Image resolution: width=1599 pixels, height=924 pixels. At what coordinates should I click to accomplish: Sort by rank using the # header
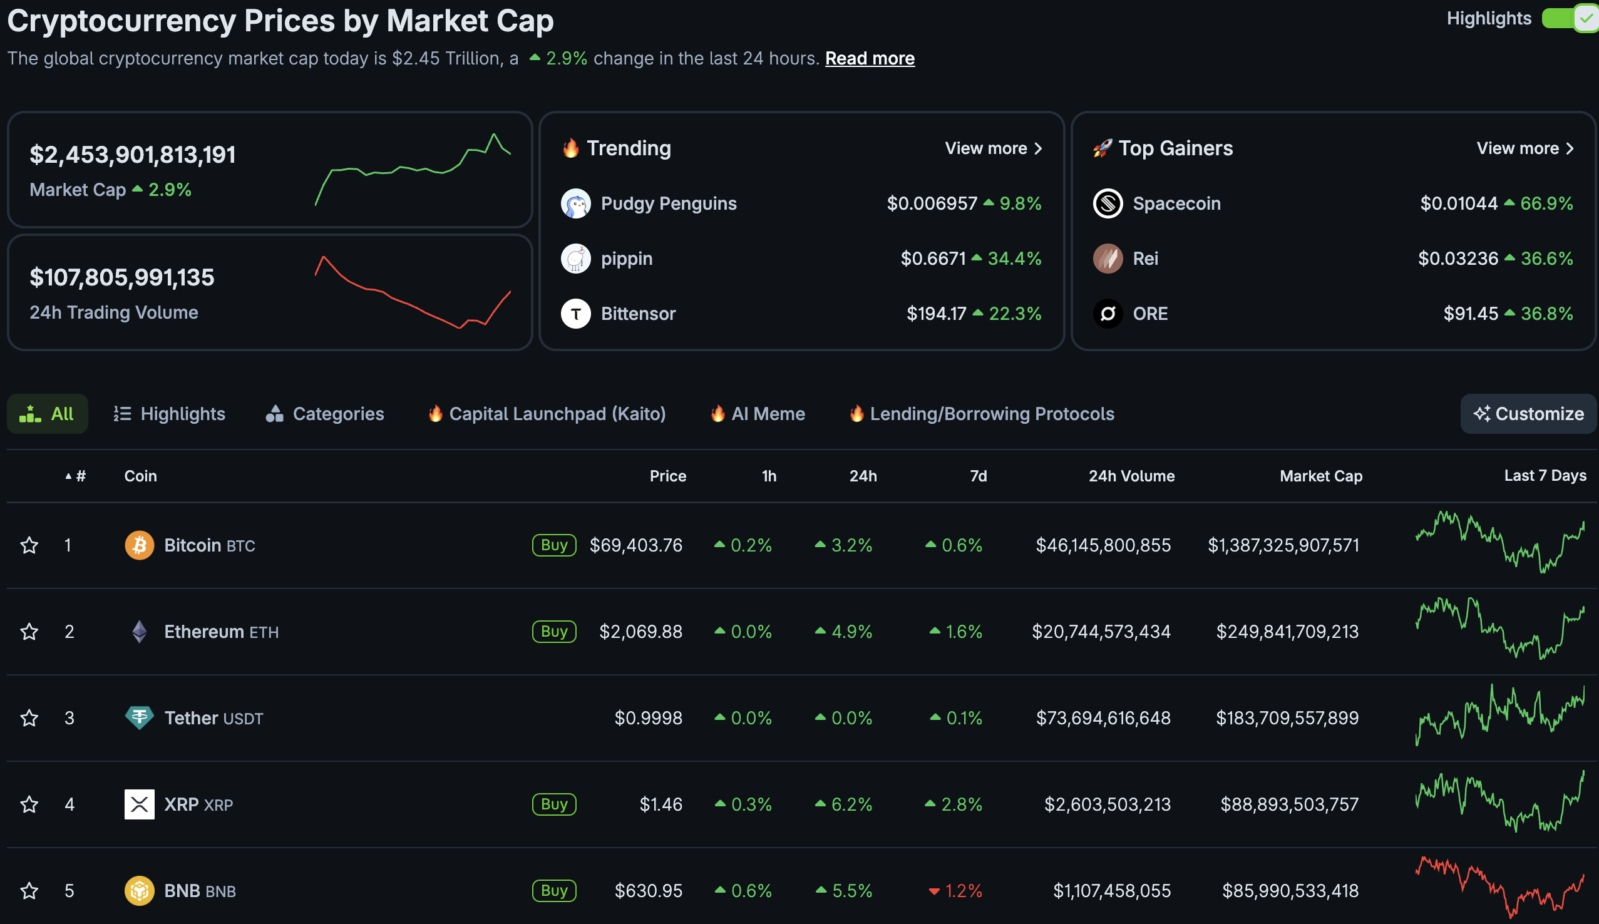pyautogui.click(x=76, y=476)
